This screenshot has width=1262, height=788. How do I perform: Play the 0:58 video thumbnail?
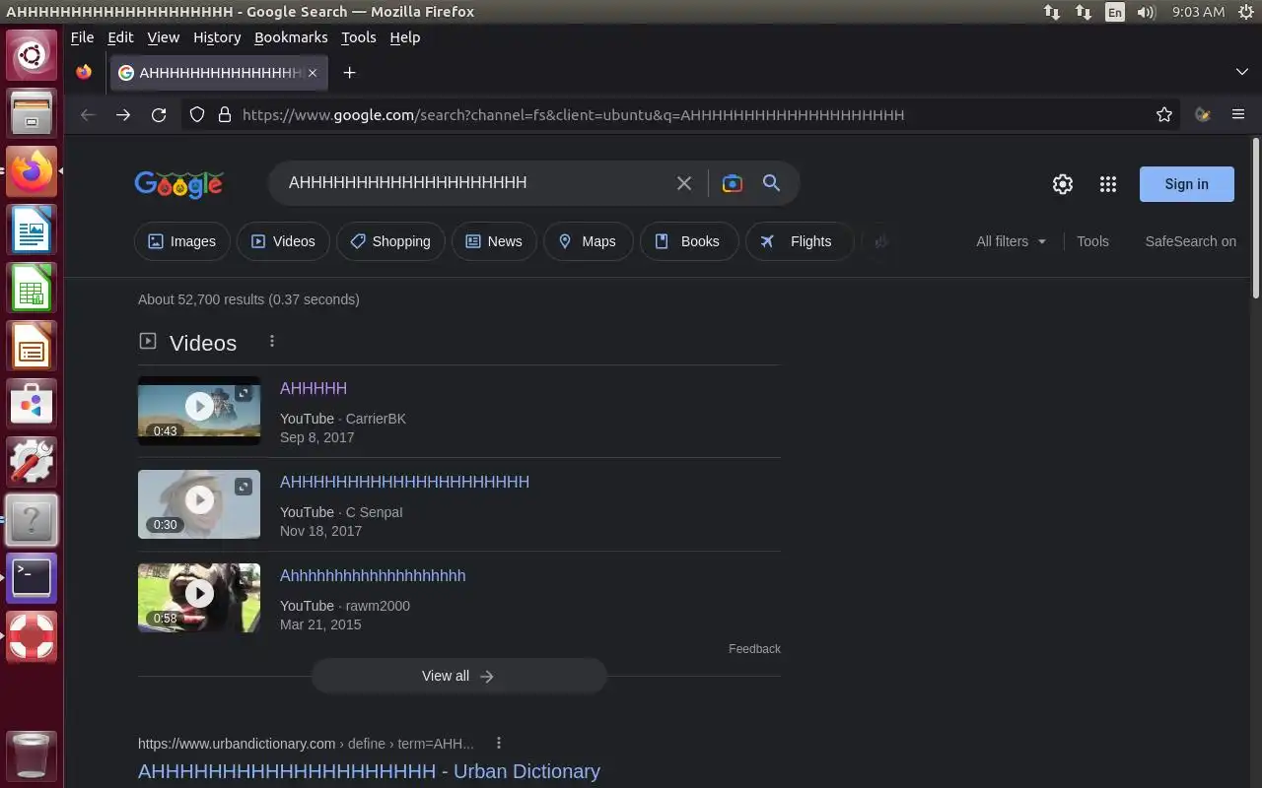pos(199,598)
